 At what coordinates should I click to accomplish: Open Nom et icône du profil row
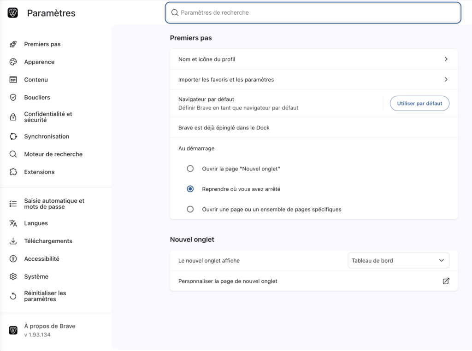coord(313,59)
